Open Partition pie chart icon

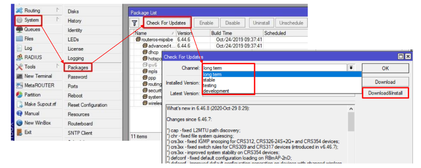pyautogui.click(x=19, y=95)
